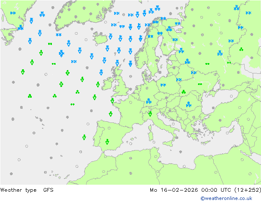Select the green rain symbol over Kazakhstan

coord(241,49)
